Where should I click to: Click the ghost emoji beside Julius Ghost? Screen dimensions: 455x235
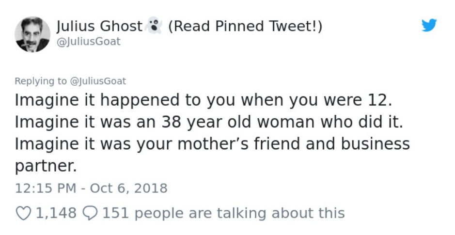[154, 26]
